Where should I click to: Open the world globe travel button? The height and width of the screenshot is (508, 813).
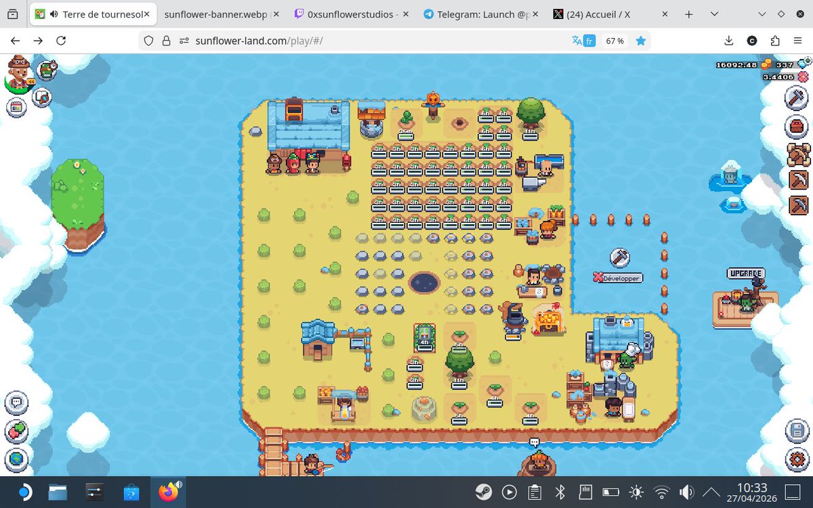(x=16, y=459)
